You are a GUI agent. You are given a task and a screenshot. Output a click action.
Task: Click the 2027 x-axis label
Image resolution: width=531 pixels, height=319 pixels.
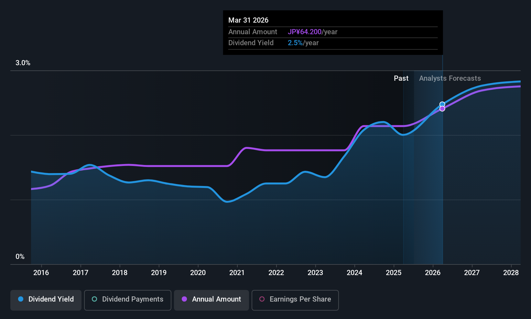472,273
